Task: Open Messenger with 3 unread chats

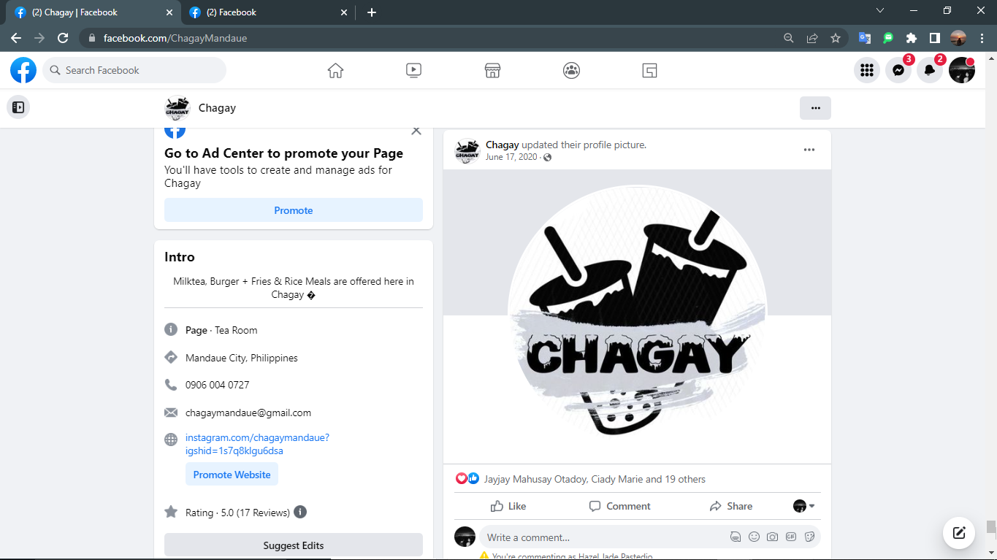Action: (898, 70)
